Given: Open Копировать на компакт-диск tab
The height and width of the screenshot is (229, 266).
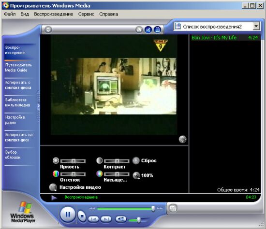Looking at the screenshot, I should tap(19, 138).
